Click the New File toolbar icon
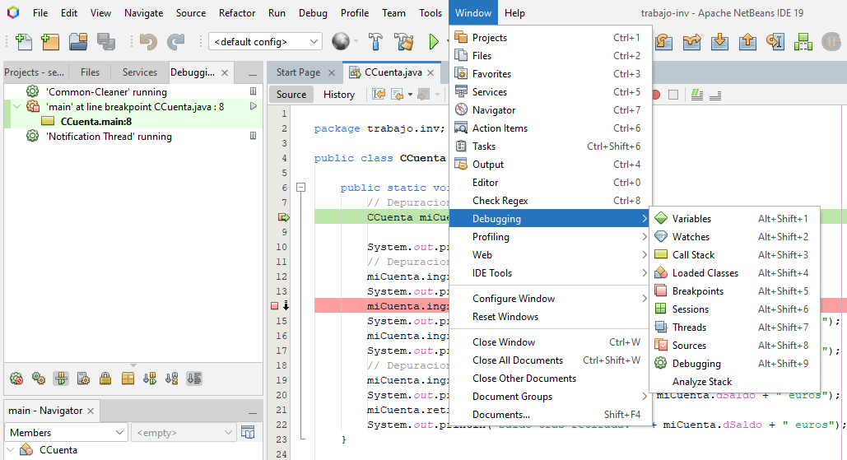The width and height of the screenshot is (847, 460). (x=24, y=41)
